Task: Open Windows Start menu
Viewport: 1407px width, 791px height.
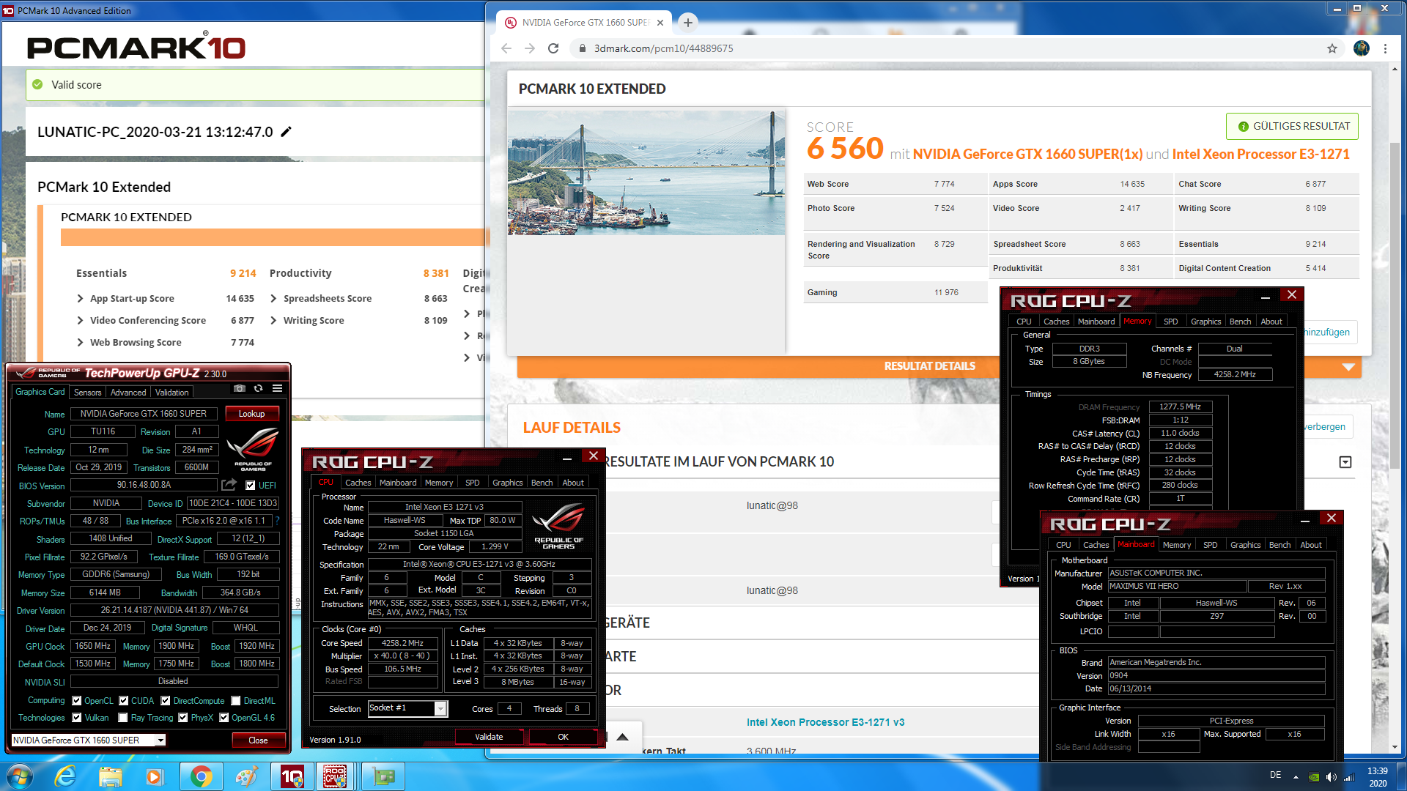Action: click(20, 776)
